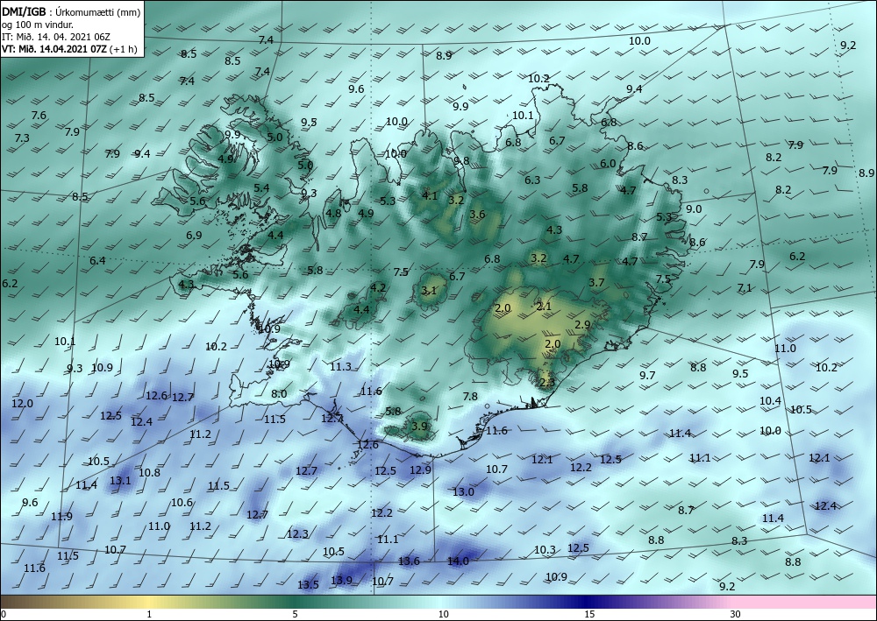Viewport: 877px width, 621px height.
Task: Click the 14.0 precipitable water value
Action: [458, 561]
